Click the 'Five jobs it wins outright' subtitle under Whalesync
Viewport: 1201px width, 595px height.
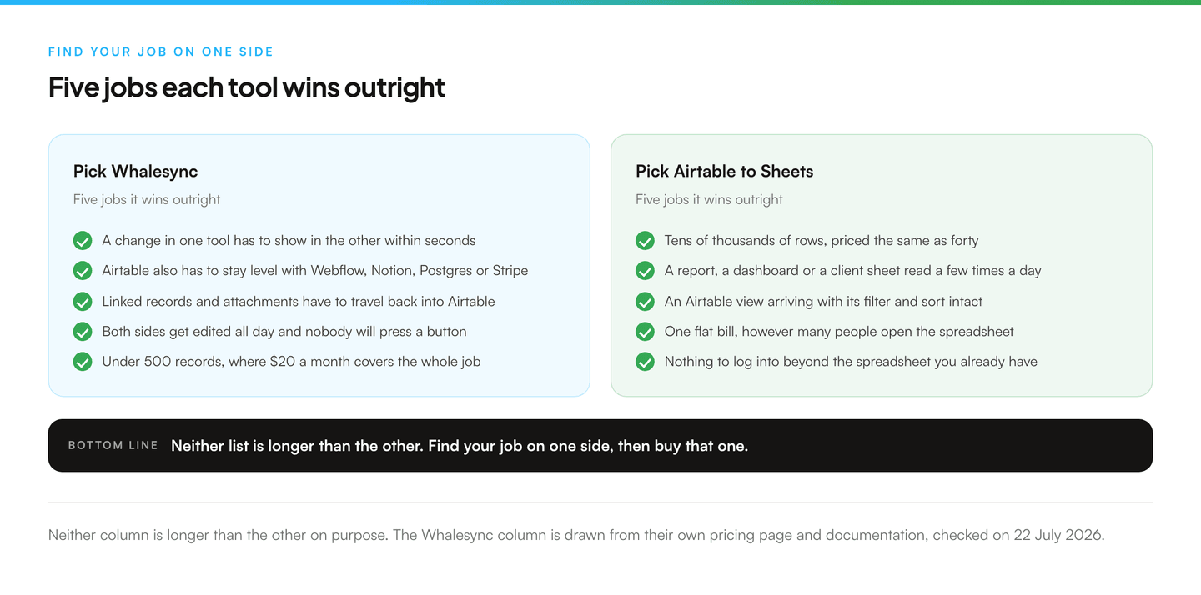[x=147, y=199]
